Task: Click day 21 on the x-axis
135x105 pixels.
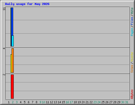Action: tap(87, 102)
